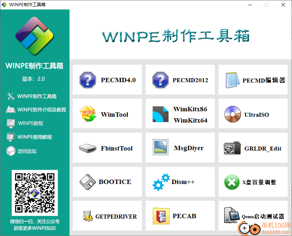Click the UltraISO disc icon

(233, 114)
